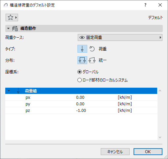Choose uniform distribution icon
168x159 pixels.
82,60
